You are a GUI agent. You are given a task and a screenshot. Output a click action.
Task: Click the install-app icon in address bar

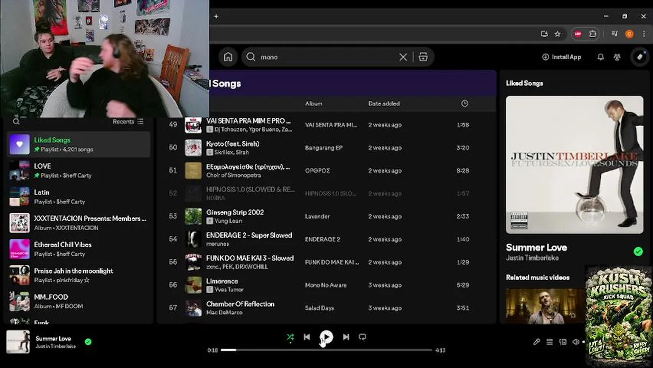tap(544, 34)
